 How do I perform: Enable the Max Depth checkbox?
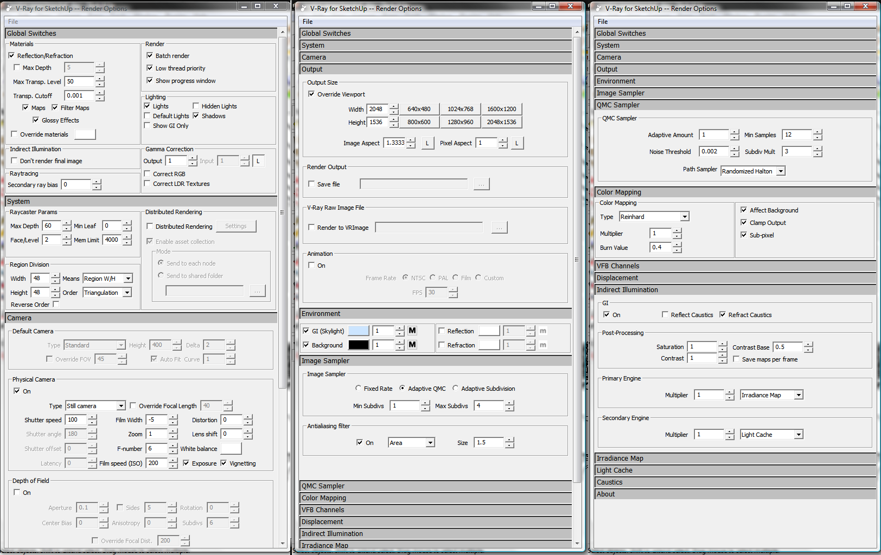coord(17,68)
